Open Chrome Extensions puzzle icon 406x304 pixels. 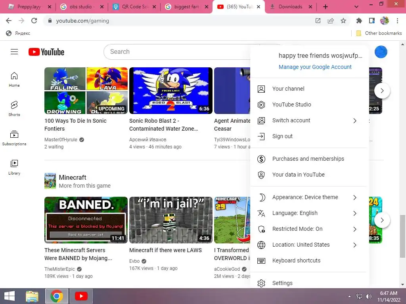point(359,21)
